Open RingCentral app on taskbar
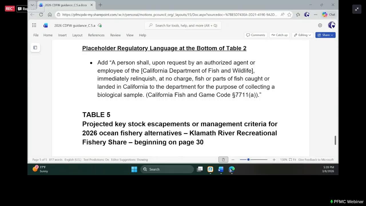Screen dimensions: 366x206 pyautogui.click(x=210, y=169)
